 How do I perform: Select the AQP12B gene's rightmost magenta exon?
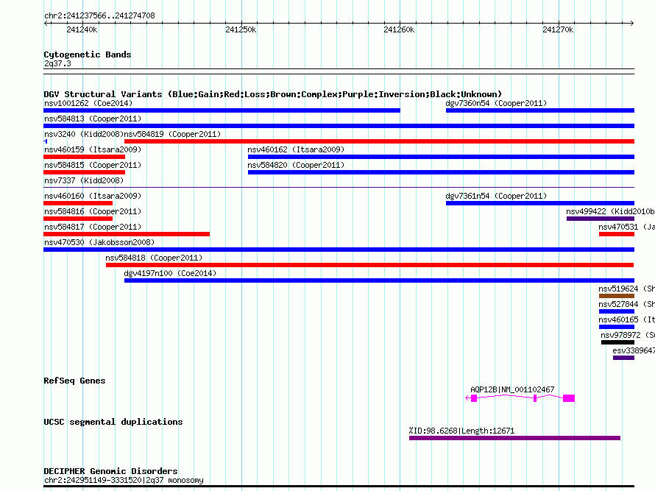(569, 398)
